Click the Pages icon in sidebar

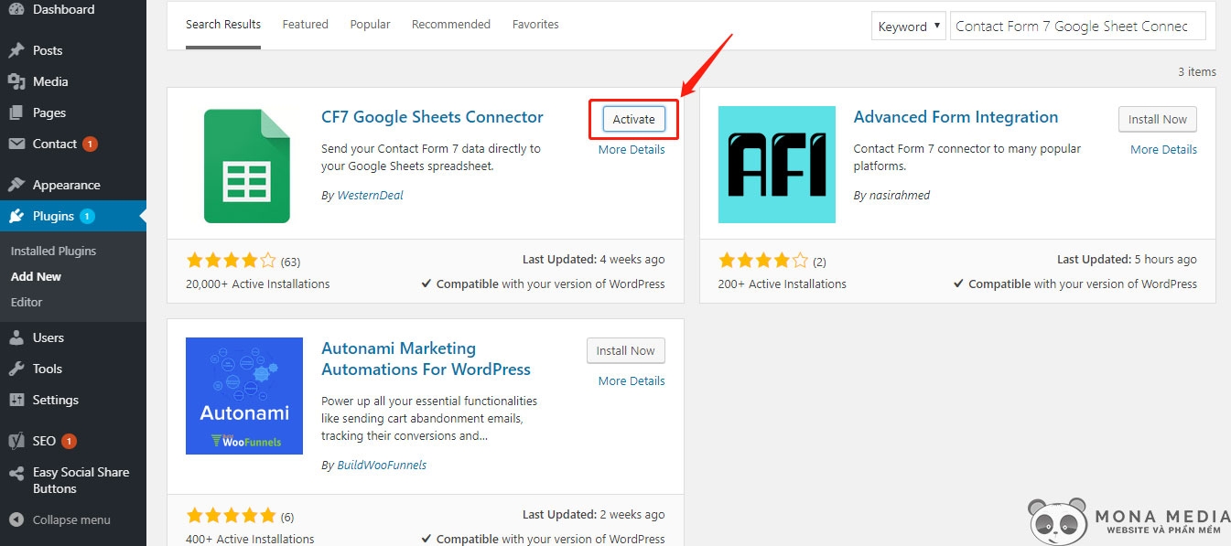click(16, 112)
